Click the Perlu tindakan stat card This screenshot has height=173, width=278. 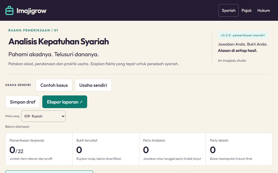(x=172, y=149)
